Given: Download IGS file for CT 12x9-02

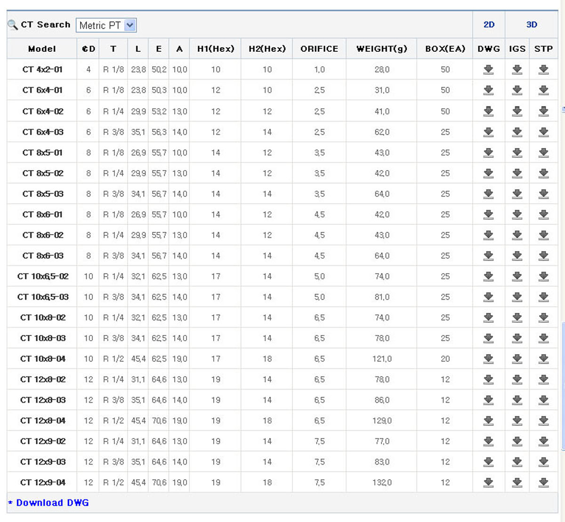Looking at the screenshot, I should click(517, 441).
